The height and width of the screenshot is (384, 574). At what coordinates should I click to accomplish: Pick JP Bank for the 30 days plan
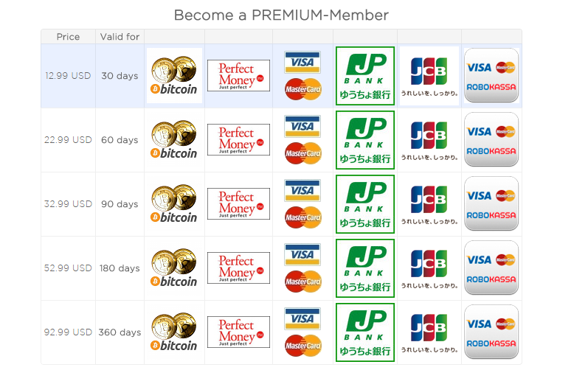coord(365,76)
